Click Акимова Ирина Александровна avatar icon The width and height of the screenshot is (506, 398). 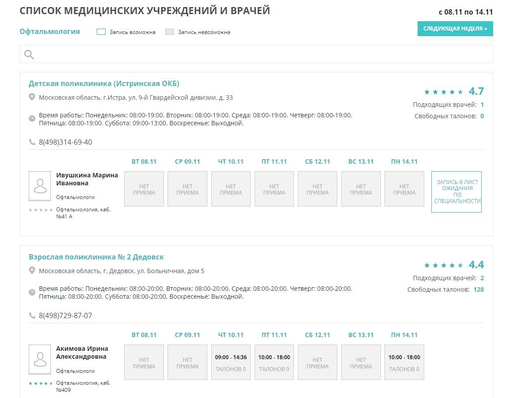40,360
